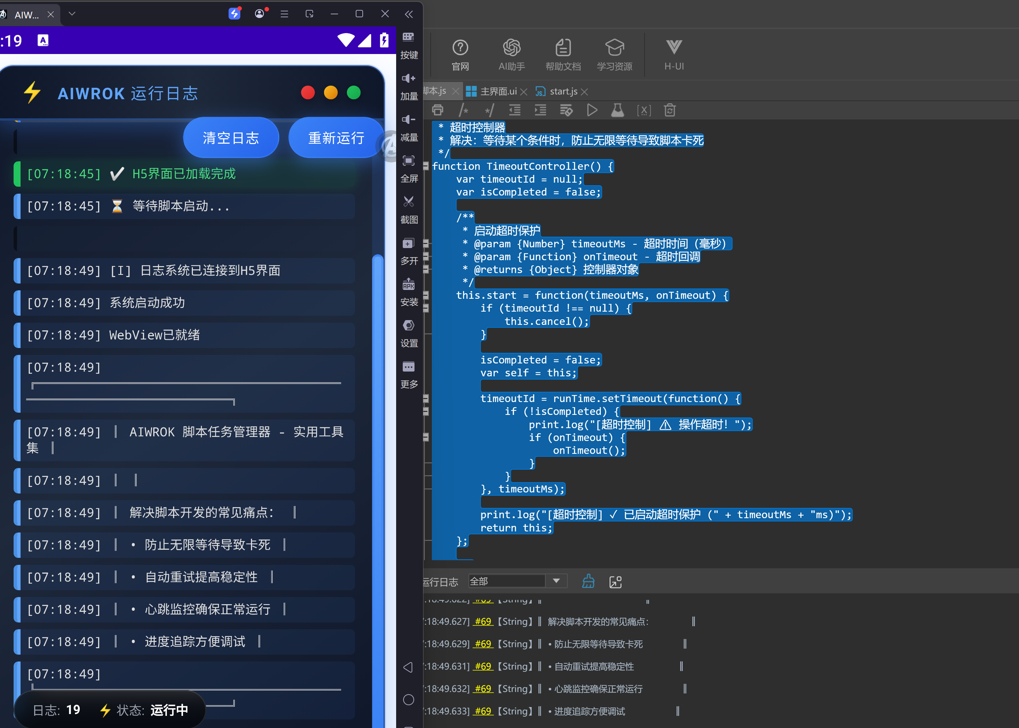Click the green dot in log header
Screen dimensions: 1019x728
(x=354, y=93)
